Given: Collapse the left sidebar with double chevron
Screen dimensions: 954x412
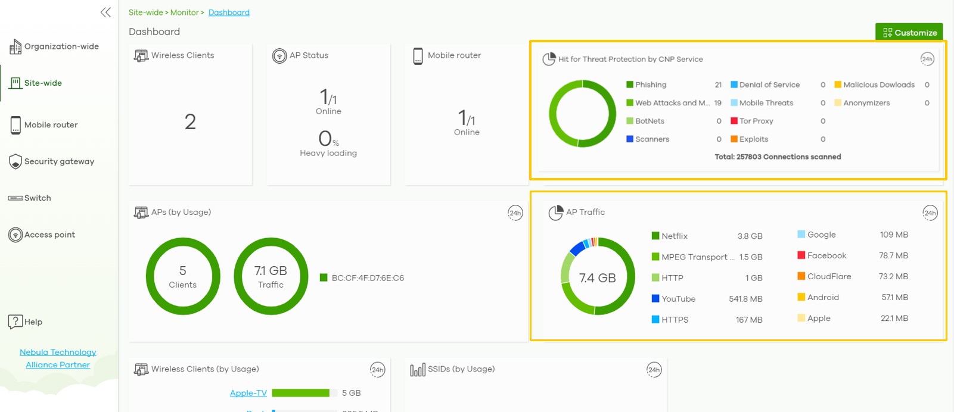Looking at the screenshot, I should click(105, 13).
